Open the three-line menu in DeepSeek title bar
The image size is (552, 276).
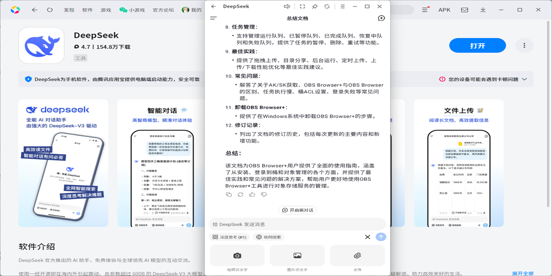pos(342,6)
